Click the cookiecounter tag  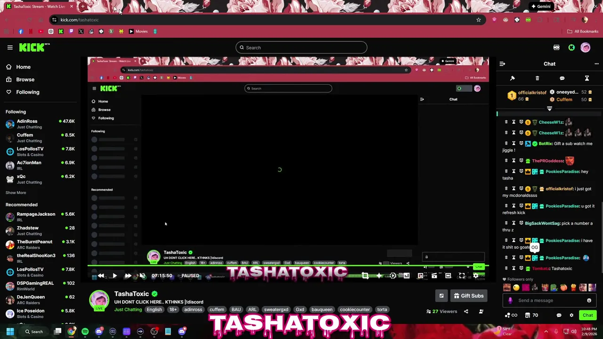click(355, 309)
